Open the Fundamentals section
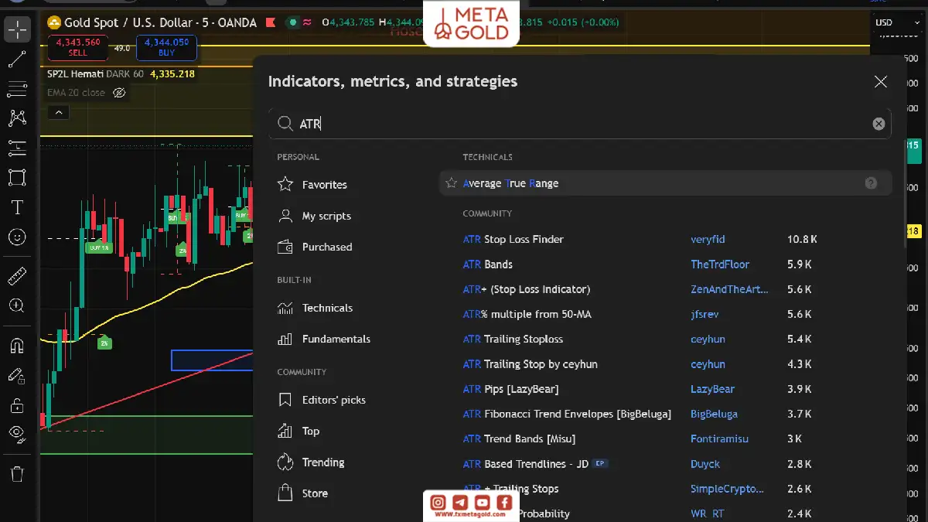The width and height of the screenshot is (928, 522). pos(336,339)
